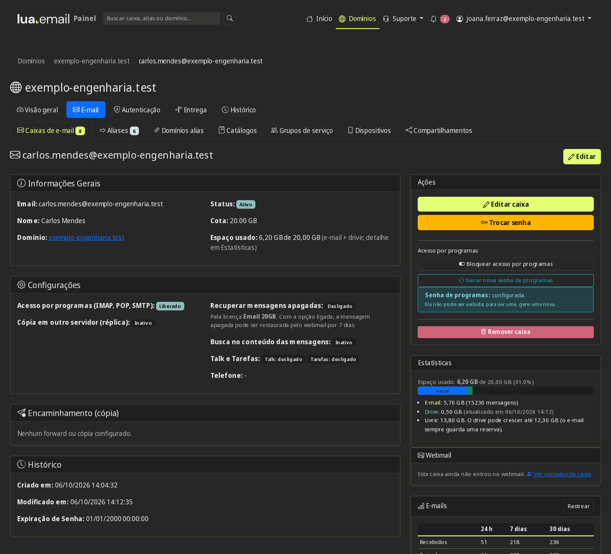The height and width of the screenshot is (554, 611).
Task: Click the red notification count badge
Action: point(445,19)
